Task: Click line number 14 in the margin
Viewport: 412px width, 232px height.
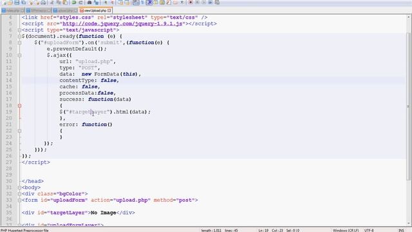Action: pos(9,81)
